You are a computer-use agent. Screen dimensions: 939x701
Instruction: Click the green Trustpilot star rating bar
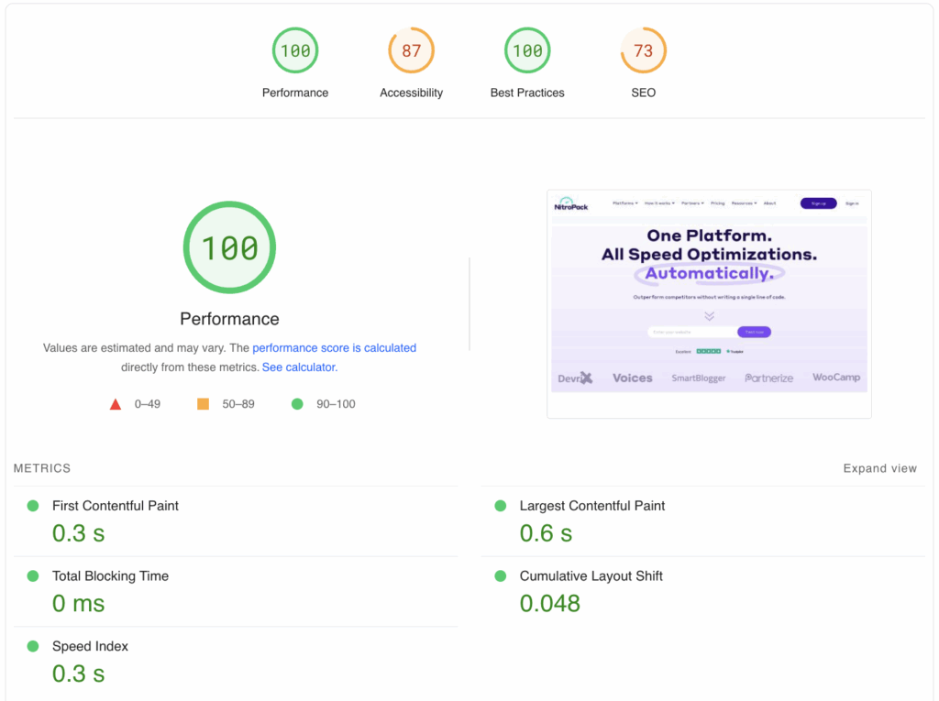[710, 351]
